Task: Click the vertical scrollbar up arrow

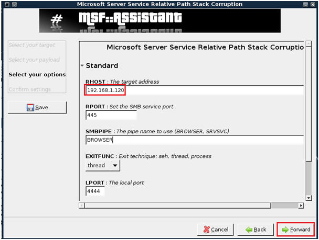Action: tap(309, 43)
